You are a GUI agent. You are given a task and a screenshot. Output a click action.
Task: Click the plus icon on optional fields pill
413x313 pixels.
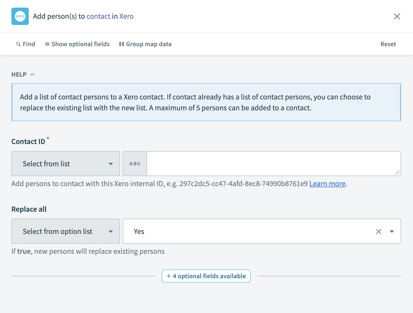tap(169, 276)
